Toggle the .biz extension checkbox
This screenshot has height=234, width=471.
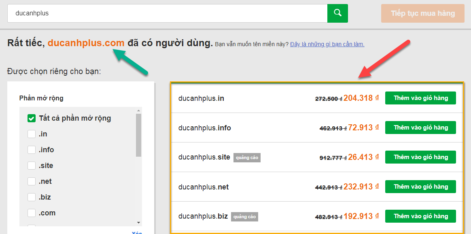(x=32, y=197)
